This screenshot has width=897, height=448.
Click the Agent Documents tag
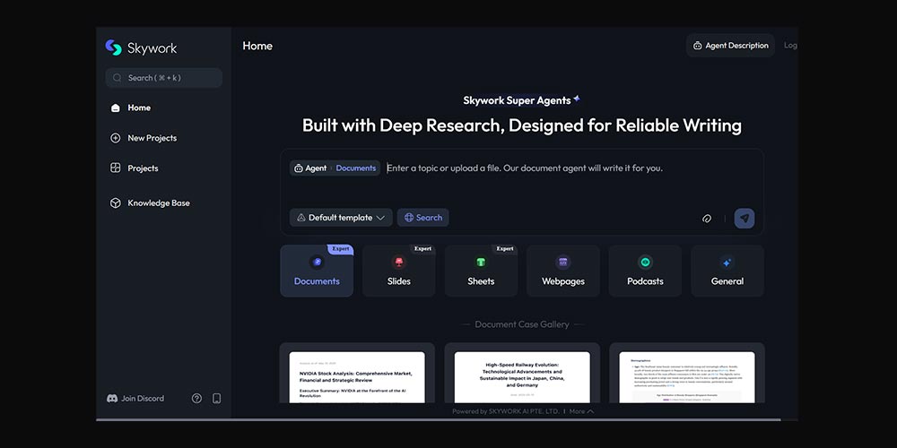click(335, 168)
